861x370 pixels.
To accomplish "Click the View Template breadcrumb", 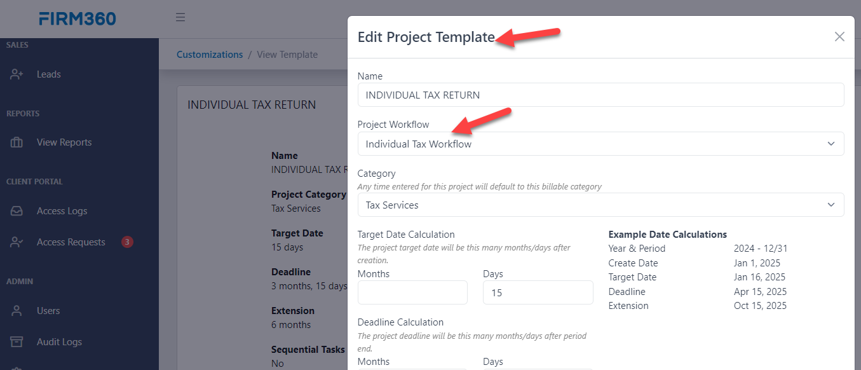I will point(287,55).
